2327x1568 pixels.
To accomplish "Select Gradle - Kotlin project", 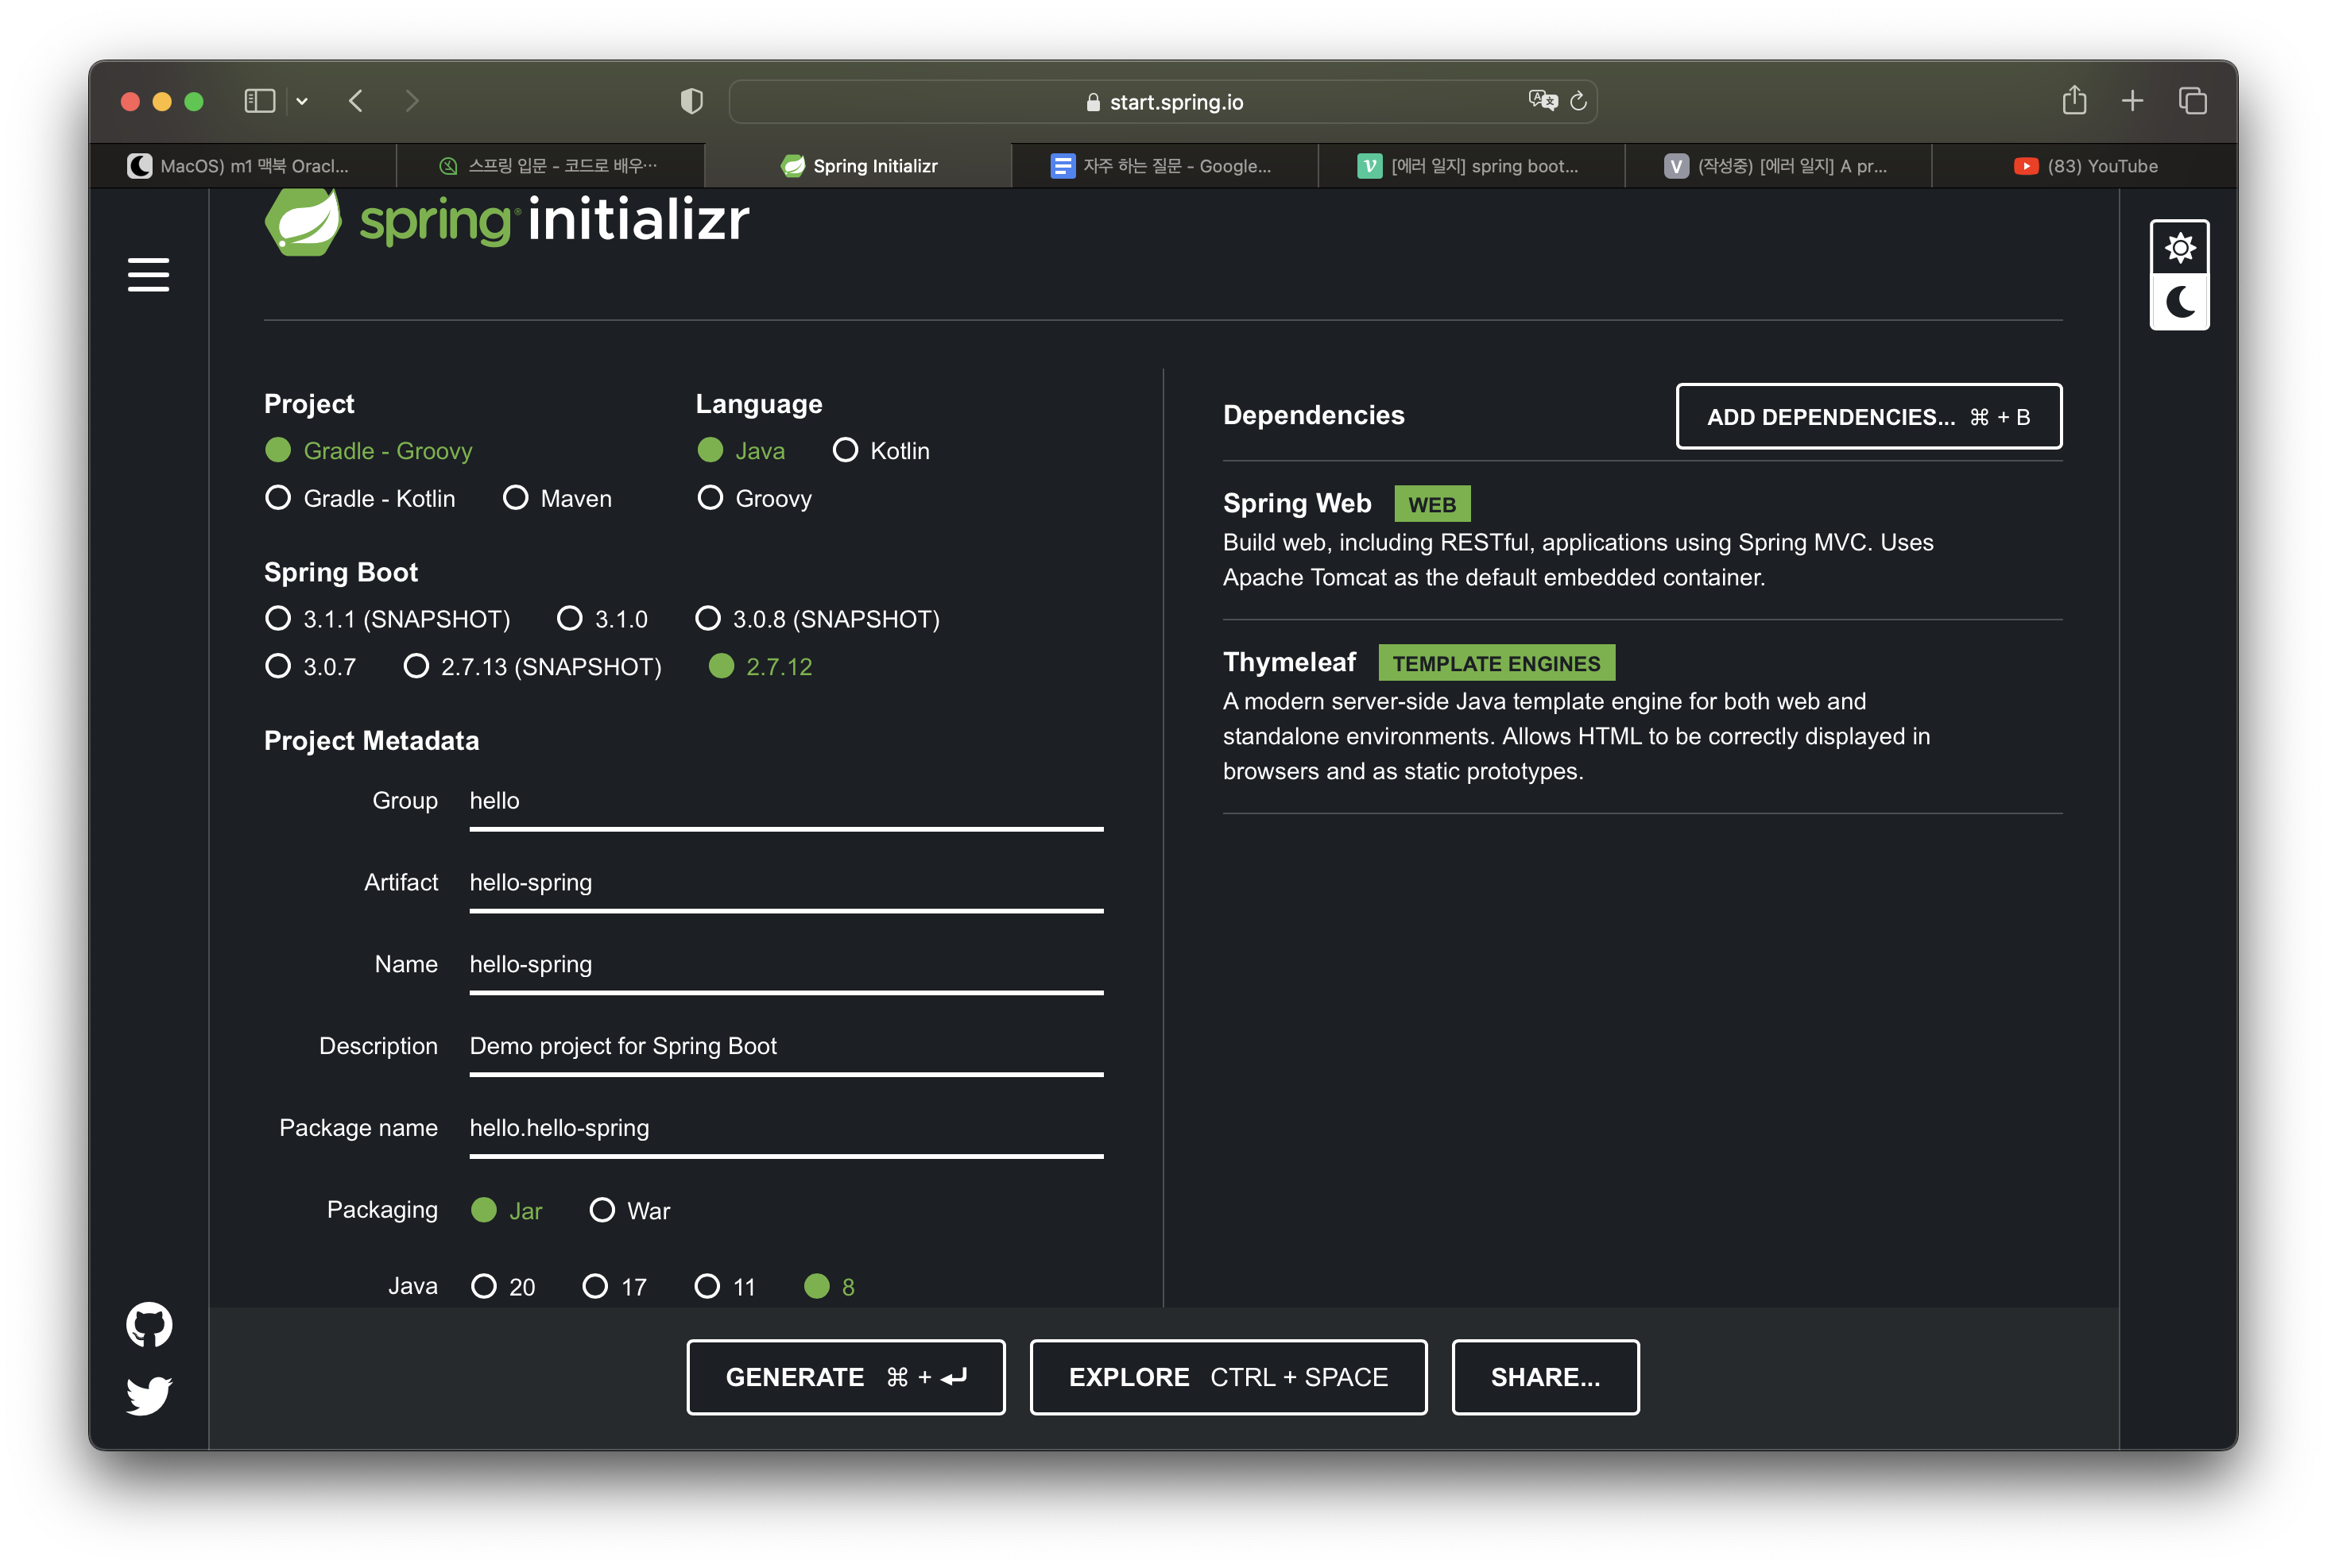I will coord(360,498).
